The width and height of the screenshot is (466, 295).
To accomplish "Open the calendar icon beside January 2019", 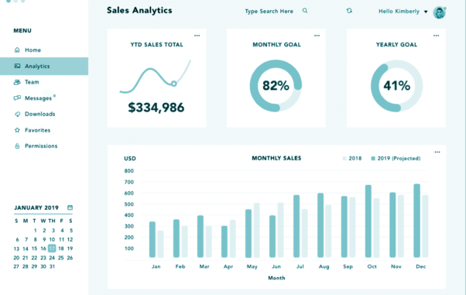I will point(70,208).
